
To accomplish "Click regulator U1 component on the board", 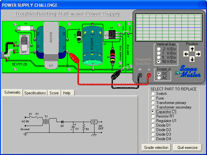I will 110,35.
